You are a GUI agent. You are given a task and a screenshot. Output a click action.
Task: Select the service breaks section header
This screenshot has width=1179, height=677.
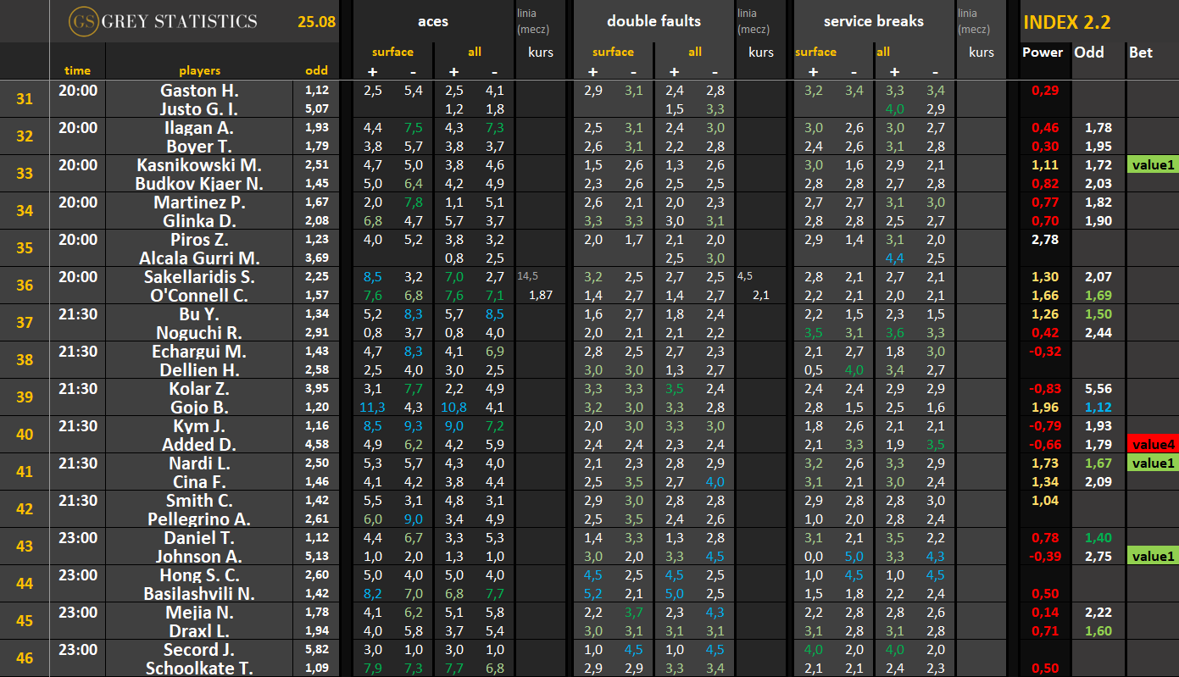tap(872, 21)
